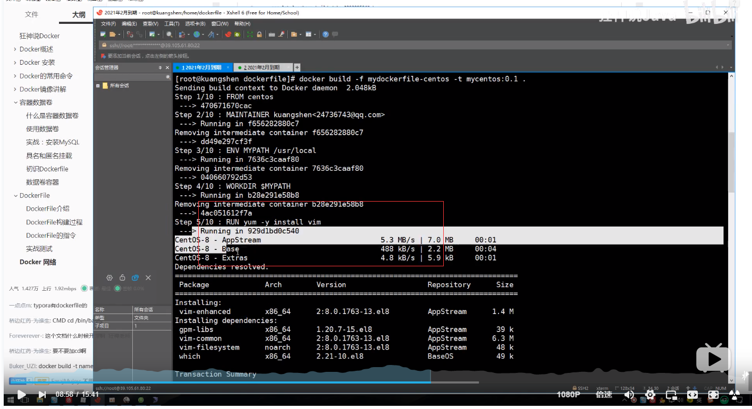This screenshot has height=409, width=752.
Task: Open the 工具(T) menu
Action: [172, 24]
